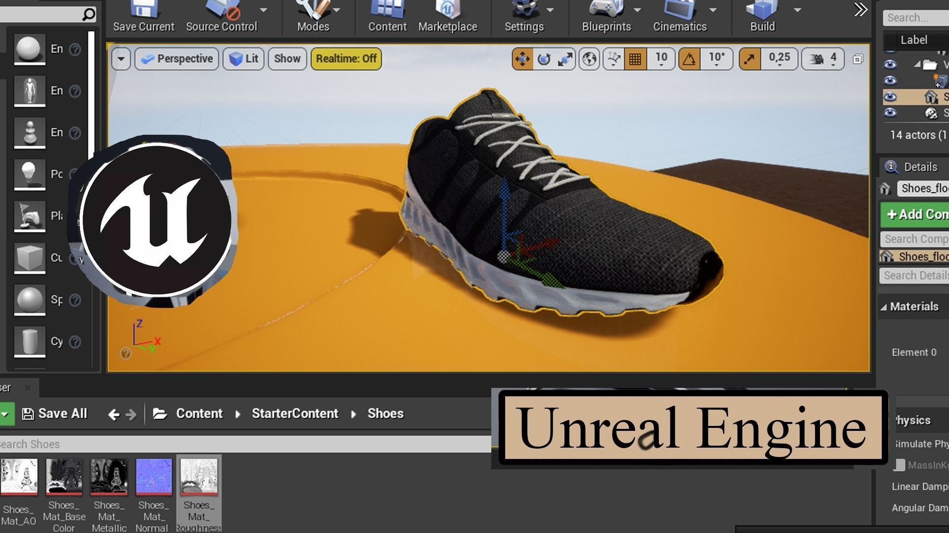Expand the Build options dropdown arrow
This screenshot has width=949, height=533.
(x=797, y=10)
